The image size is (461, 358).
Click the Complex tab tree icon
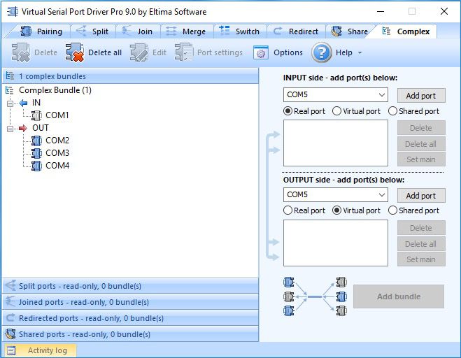pos(386,31)
